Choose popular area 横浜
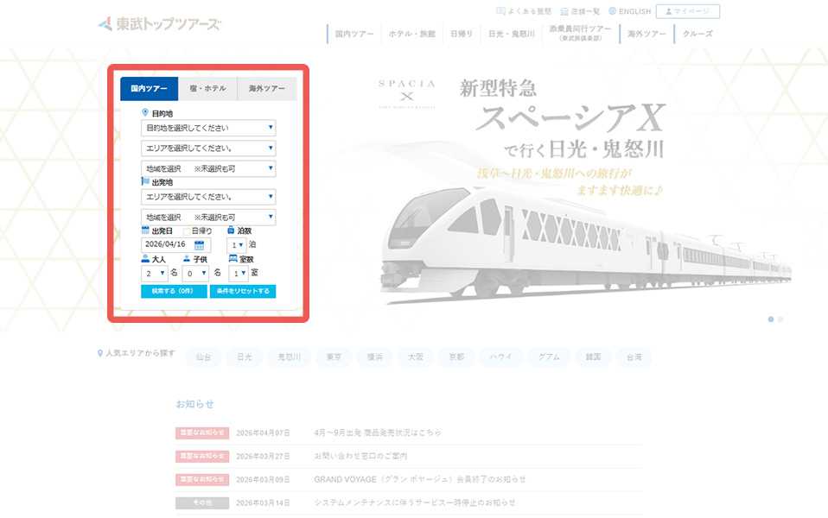Viewport: 828px width, 518px height. [375, 357]
